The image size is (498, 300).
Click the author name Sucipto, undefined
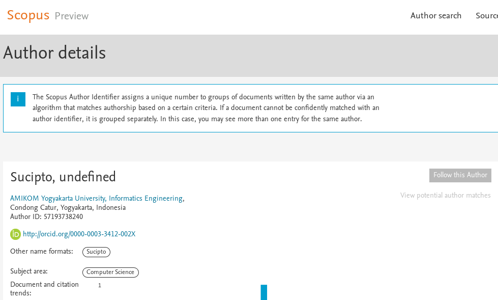pyautogui.click(x=63, y=177)
